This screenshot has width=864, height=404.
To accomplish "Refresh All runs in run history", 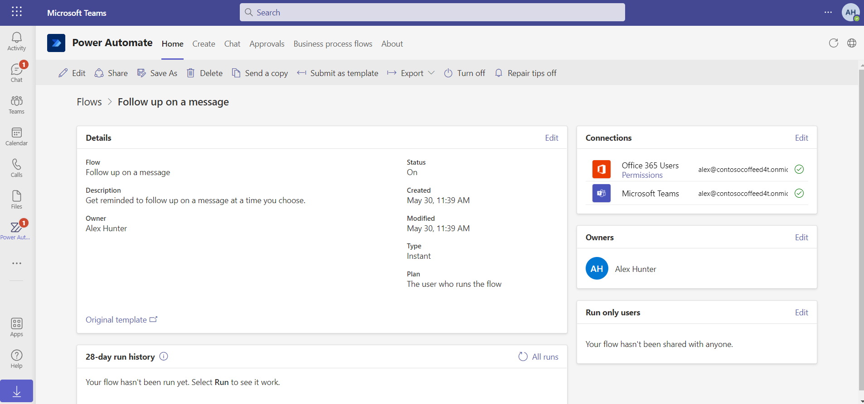I will pos(539,356).
